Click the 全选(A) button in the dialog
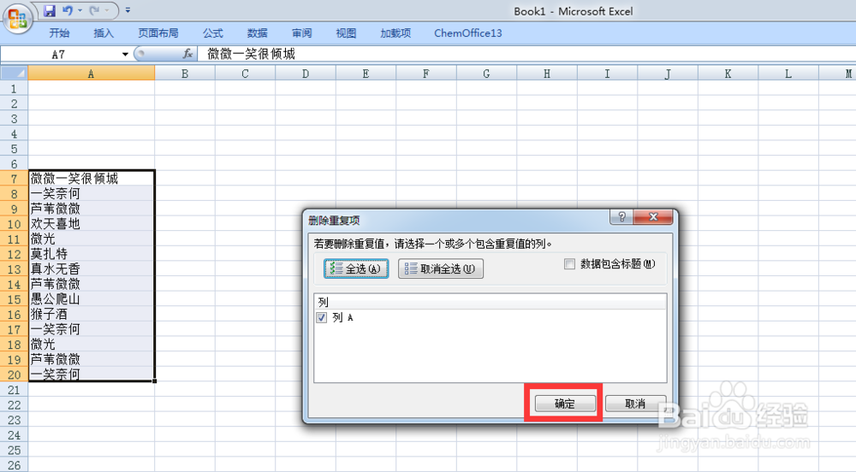Screen dimensions: 856x472 (x=356, y=268)
